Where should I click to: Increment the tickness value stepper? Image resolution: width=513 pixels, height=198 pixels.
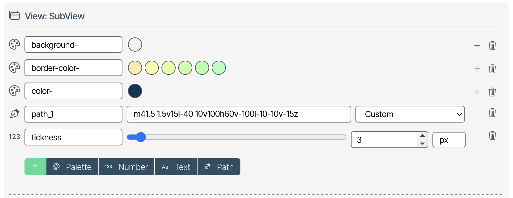pyautogui.click(x=422, y=136)
